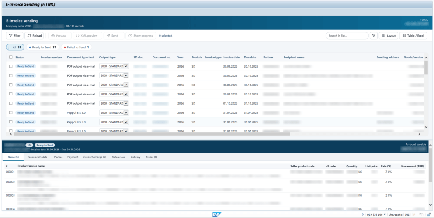This screenshot has height=218, width=434.
Task: Filter by Failed to Send 1
Action: [76, 47]
